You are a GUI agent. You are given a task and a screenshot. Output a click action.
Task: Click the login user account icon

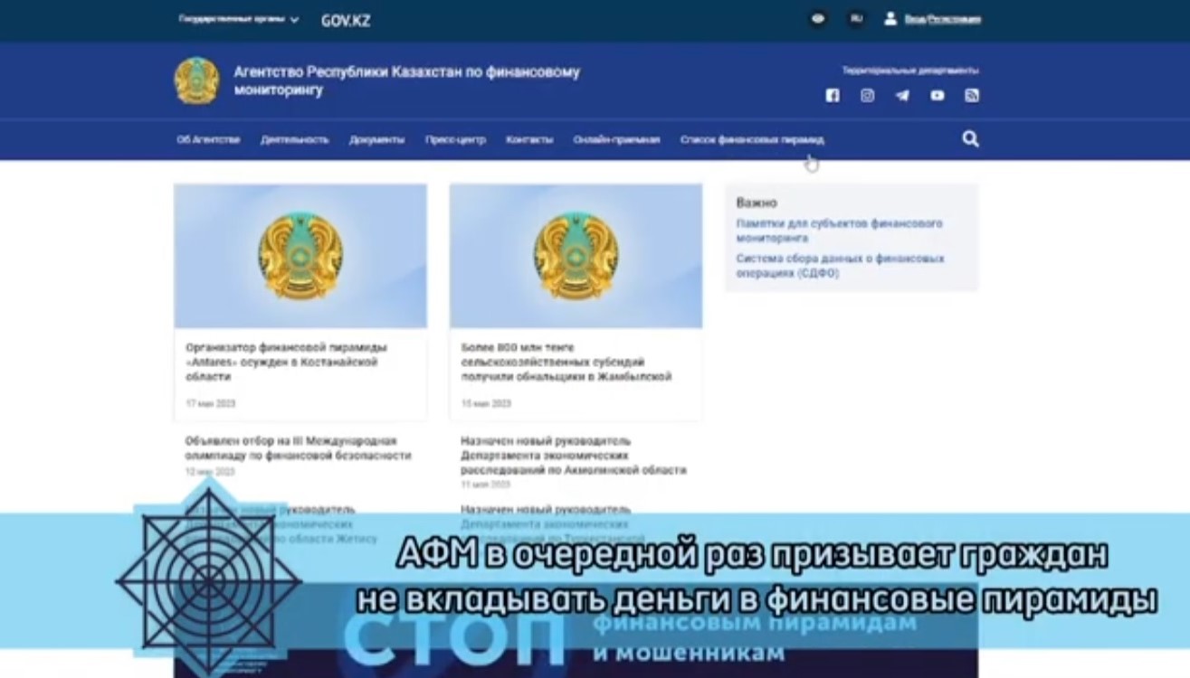890,19
